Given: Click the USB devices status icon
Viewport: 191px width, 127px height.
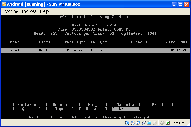Looking at the screenshot, I should [x=144, y=123].
